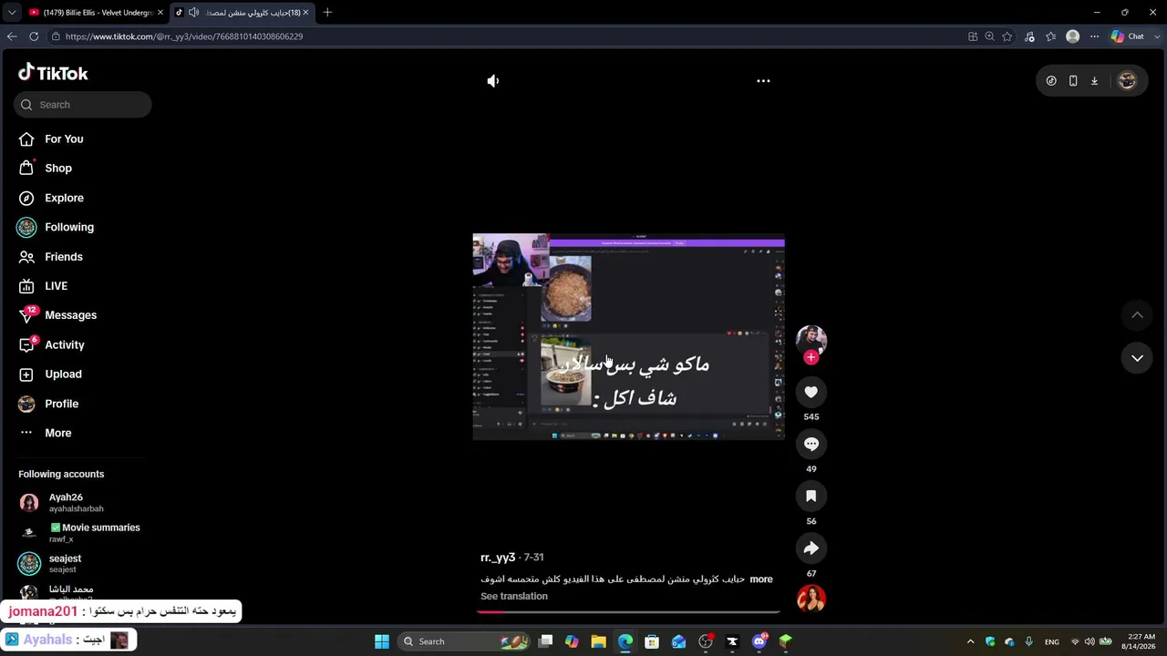This screenshot has width=1167, height=656.
Task: Open the spinning sound disc below Share
Action: (811, 599)
